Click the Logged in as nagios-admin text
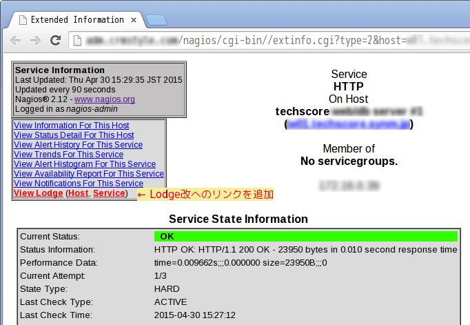Screen dimensions: 470x325 click(66, 109)
